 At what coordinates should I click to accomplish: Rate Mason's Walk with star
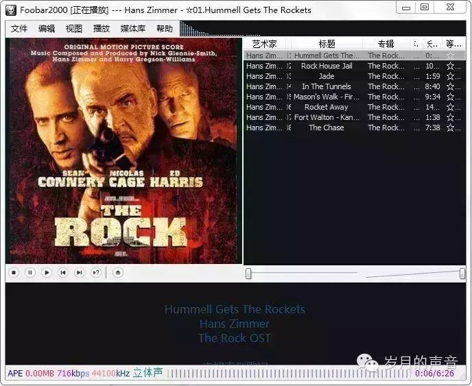(x=450, y=97)
